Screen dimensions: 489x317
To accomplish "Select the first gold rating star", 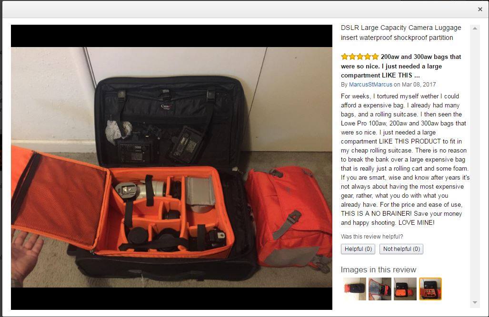I will pos(345,57).
